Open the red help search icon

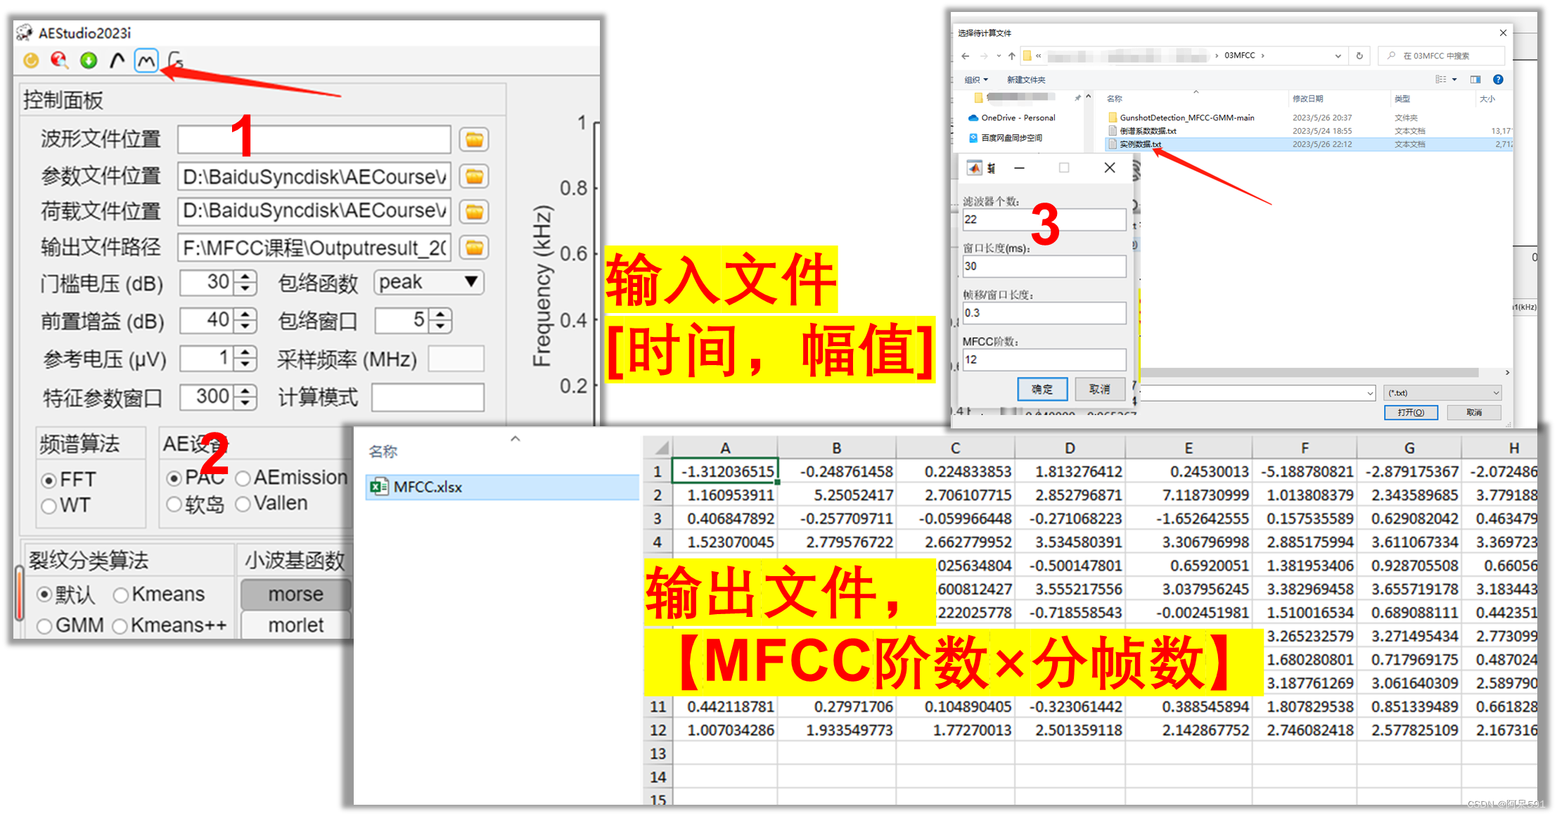click(x=59, y=61)
